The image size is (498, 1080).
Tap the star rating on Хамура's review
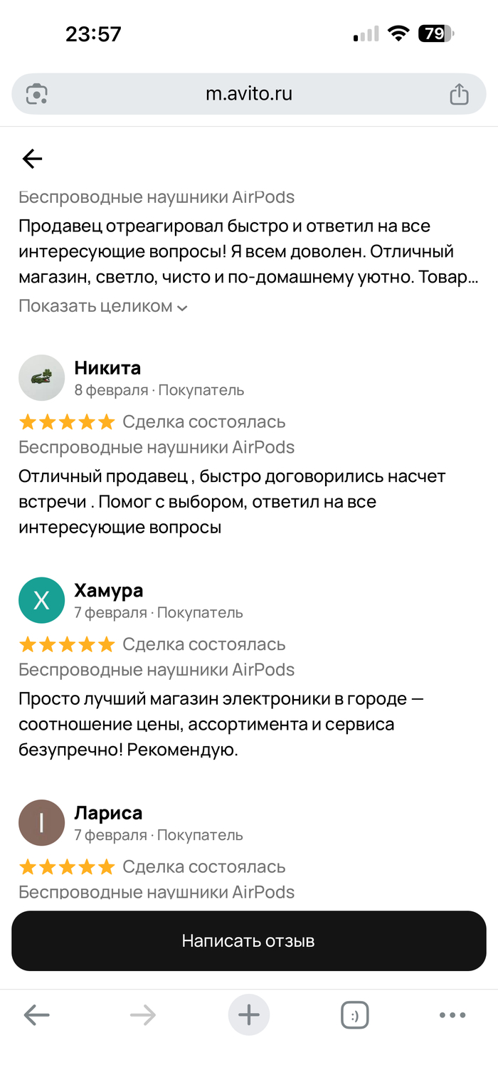[x=67, y=644]
